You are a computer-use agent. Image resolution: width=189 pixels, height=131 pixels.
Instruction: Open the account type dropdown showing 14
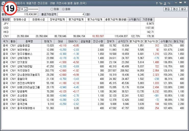click(26, 9)
